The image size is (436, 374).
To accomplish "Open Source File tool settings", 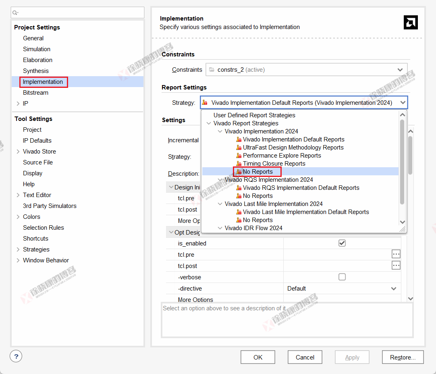I will (x=38, y=162).
